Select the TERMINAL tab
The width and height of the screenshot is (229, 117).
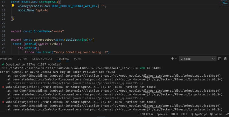pyautogui.click(x=63, y=59)
